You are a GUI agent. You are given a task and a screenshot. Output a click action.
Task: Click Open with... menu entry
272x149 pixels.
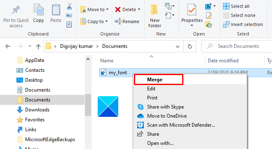point(160,143)
